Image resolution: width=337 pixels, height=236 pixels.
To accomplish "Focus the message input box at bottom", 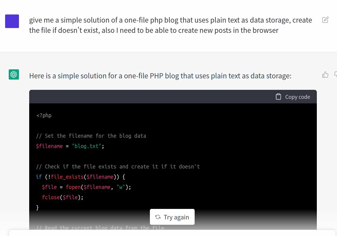I will (172, 233).
